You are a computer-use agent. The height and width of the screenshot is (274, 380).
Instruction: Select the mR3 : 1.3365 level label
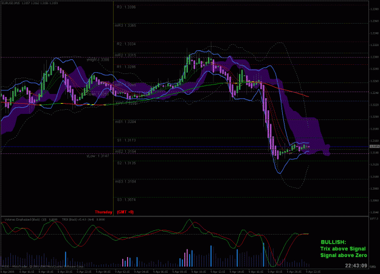pyautogui.click(x=125, y=25)
